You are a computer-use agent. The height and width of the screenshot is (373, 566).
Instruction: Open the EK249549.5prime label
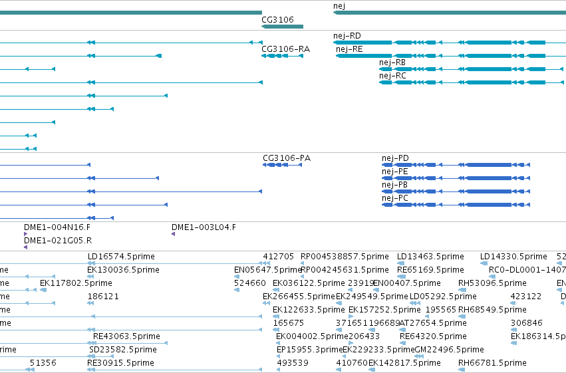pos(372,297)
